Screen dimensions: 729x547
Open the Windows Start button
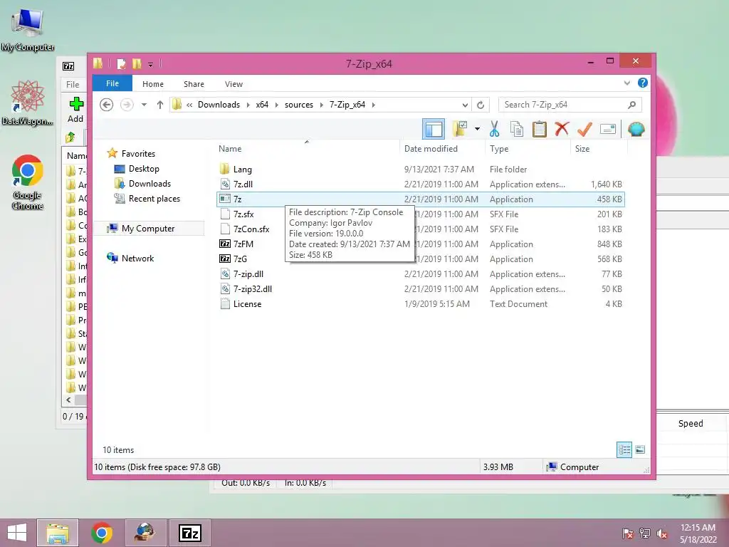point(17,533)
